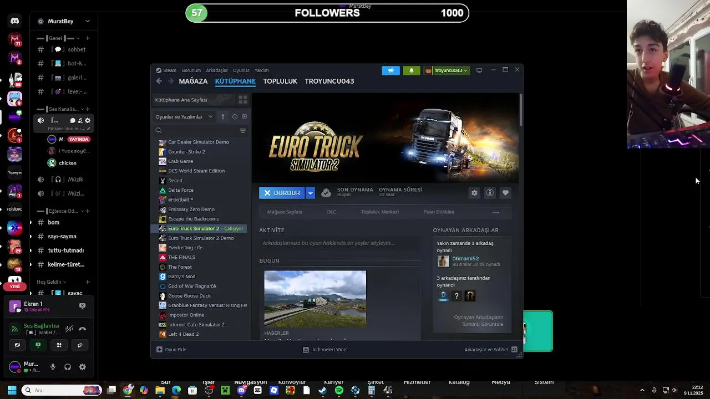Collapse the Genel channel category
Viewport: 710px width, 399px height.
[x=58, y=38]
